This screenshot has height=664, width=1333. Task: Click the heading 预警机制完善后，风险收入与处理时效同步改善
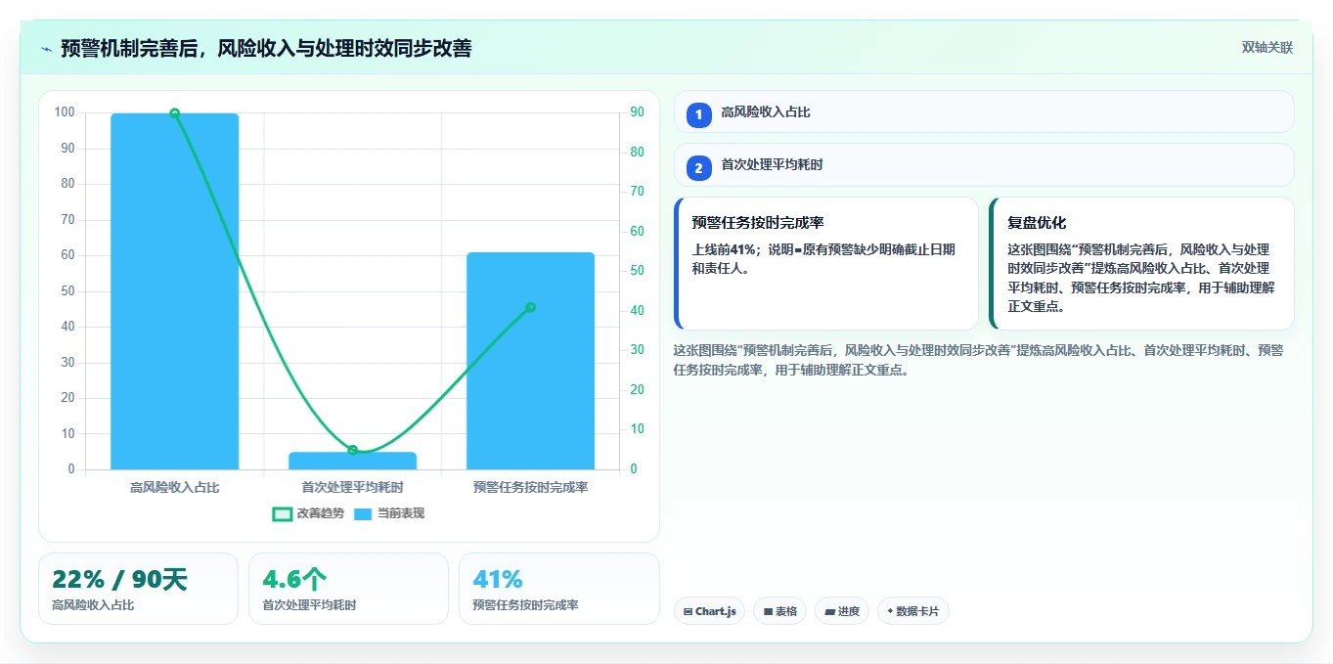click(266, 48)
